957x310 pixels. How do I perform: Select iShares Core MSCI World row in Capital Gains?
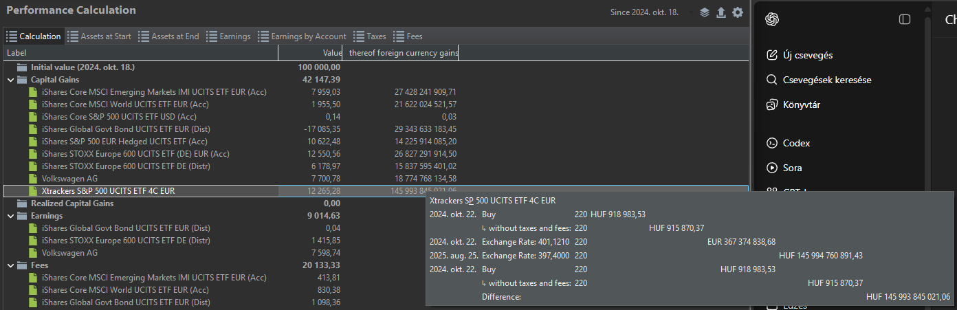(x=375, y=104)
